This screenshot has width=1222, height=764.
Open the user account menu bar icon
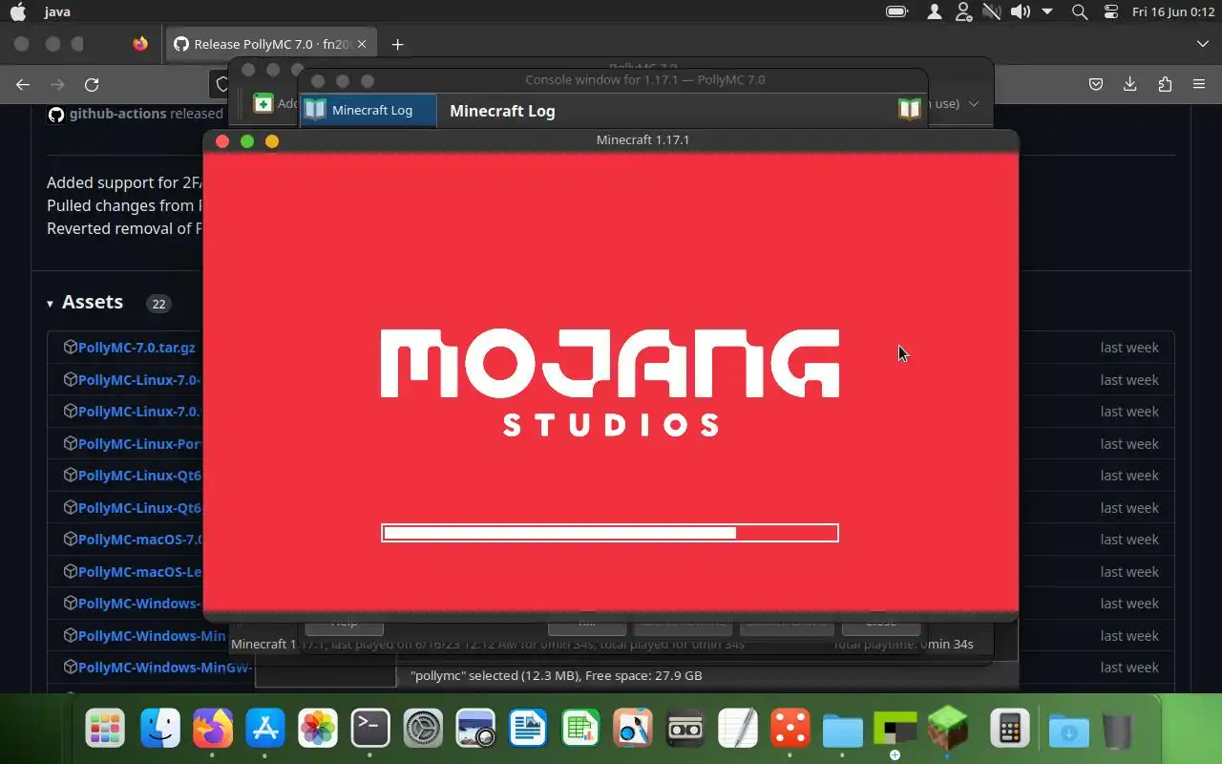tap(935, 12)
